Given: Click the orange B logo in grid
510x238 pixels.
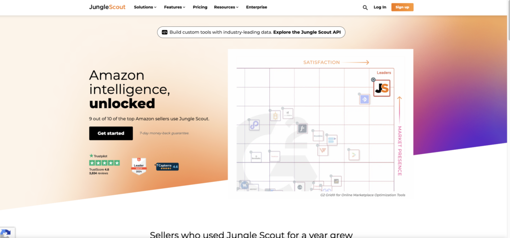Looking at the screenshot, I should (x=275, y=116).
